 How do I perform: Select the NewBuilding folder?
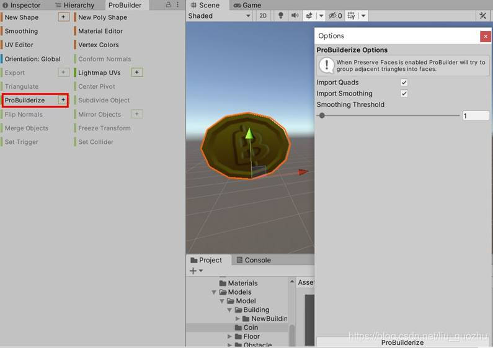[x=265, y=319]
